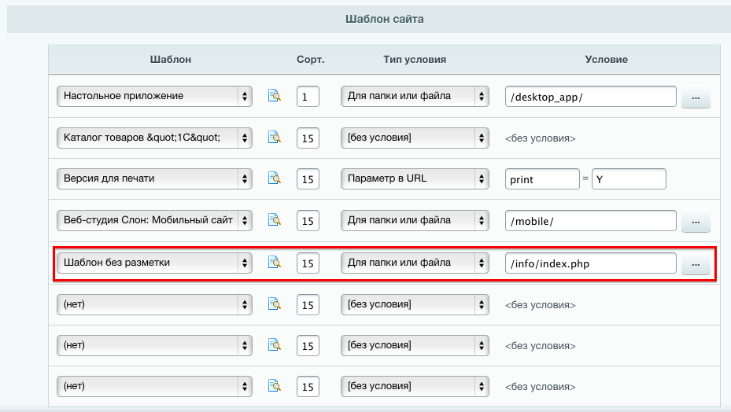
Task: Focus the /desktop_app/ condition field
Action: 590,97
